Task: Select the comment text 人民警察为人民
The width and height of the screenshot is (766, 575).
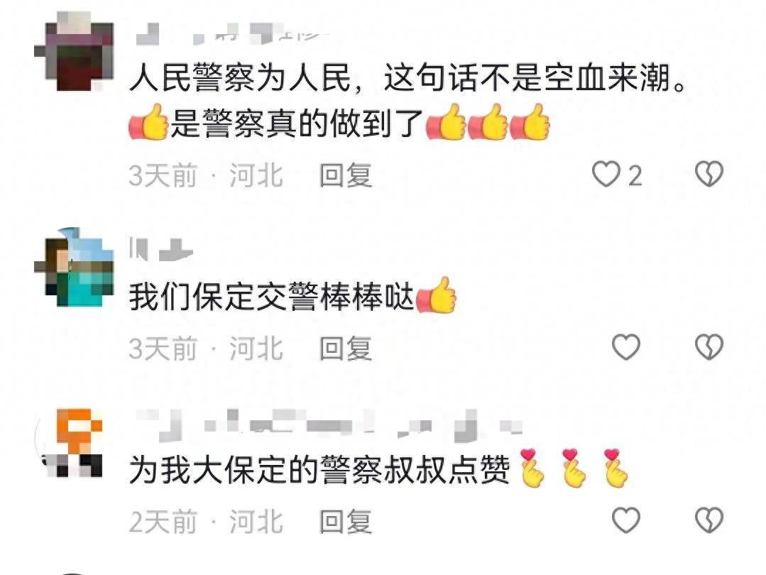Action: click(241, 77)
